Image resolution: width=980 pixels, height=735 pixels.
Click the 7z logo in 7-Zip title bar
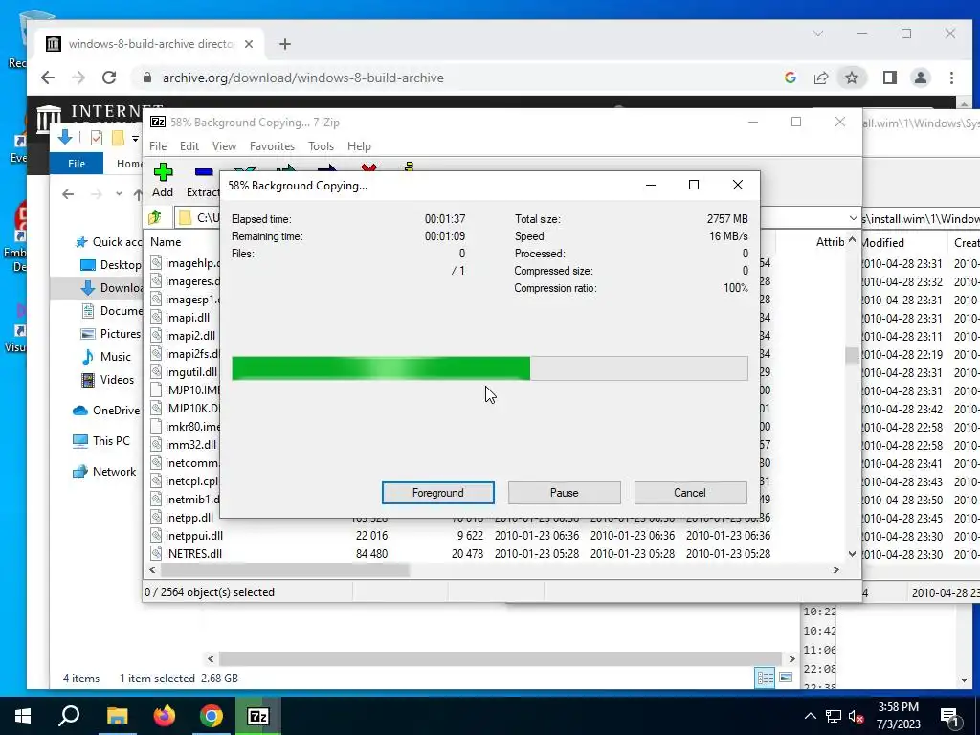coord(158,122)
